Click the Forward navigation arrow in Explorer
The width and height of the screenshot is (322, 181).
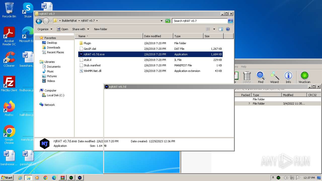coord(46,21)
